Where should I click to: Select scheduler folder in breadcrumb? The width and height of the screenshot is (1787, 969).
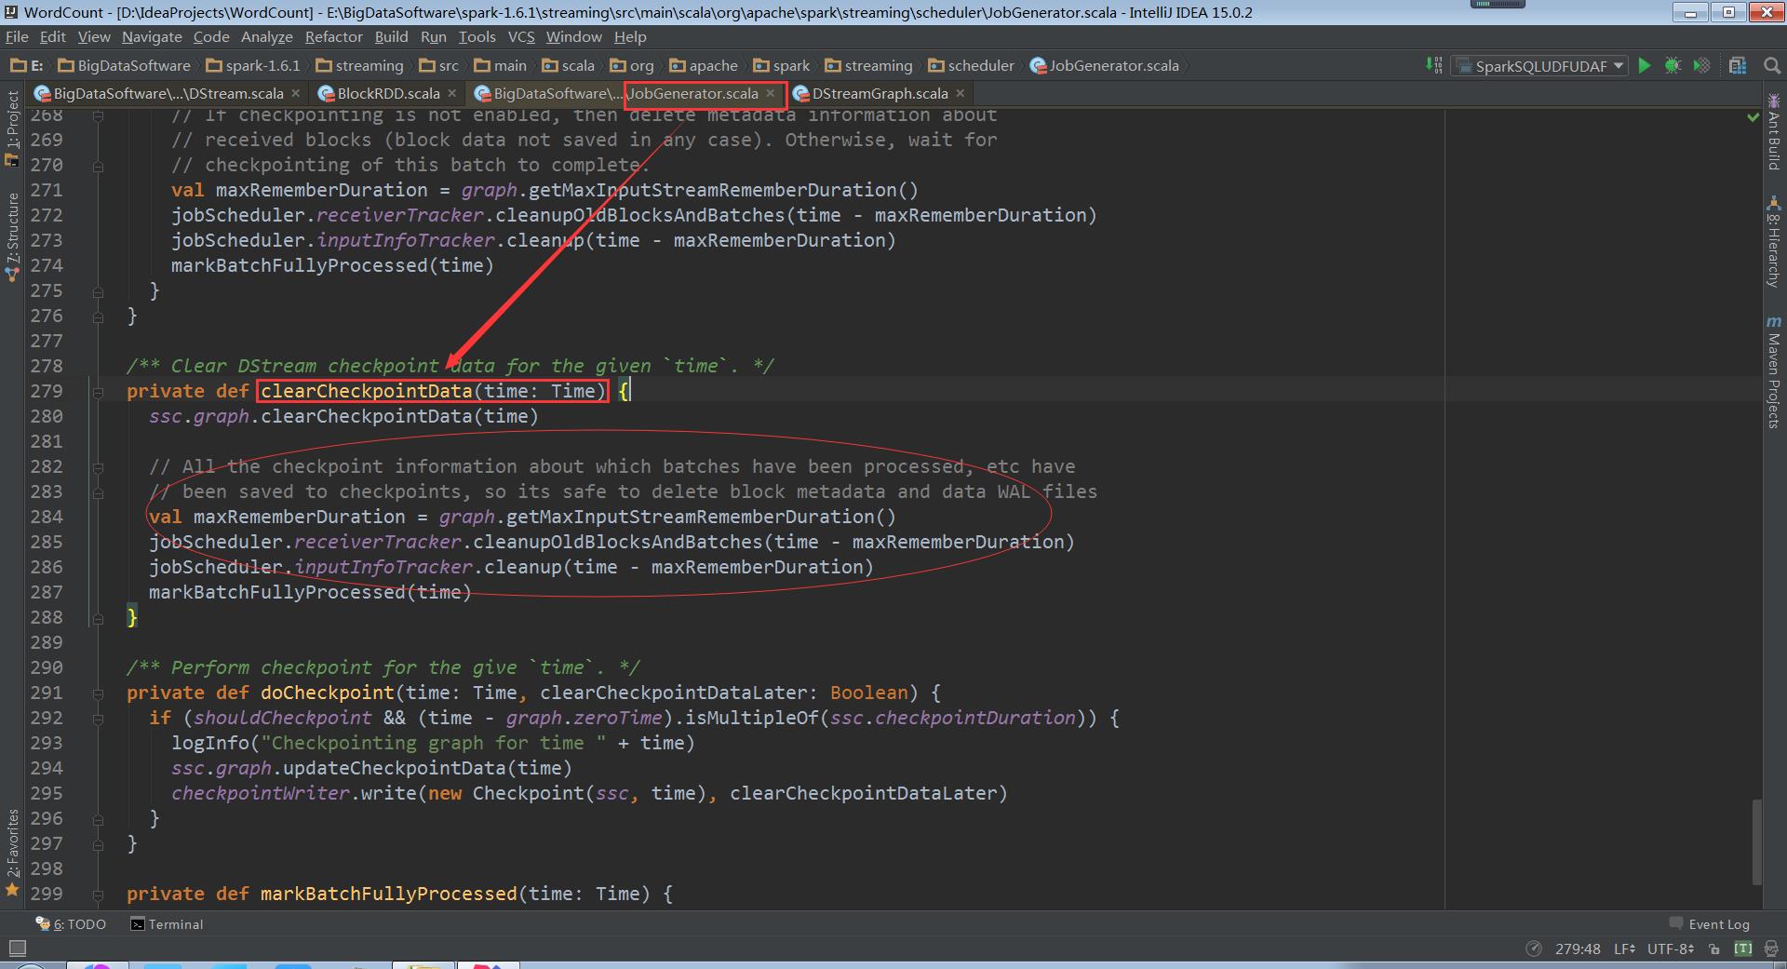click(x=972, y=65)
